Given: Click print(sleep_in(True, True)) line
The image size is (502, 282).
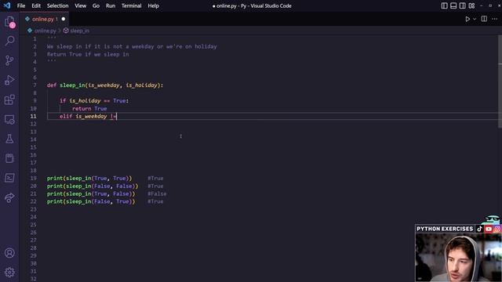Looking at the screenshot, I should (x=89, y=178).
